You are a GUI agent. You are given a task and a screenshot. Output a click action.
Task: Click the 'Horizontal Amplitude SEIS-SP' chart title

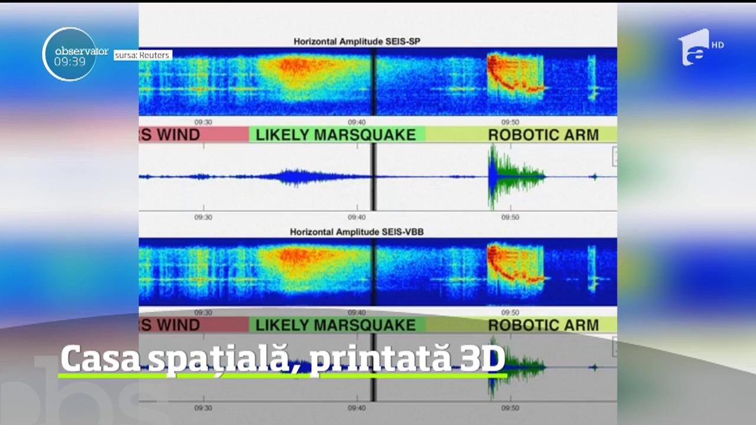pos(357,41)
